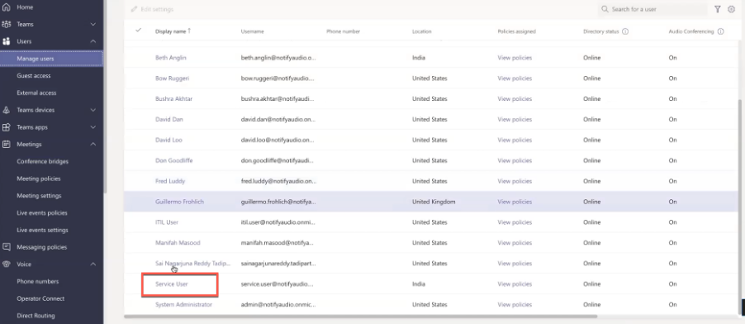Click the Teams apps icon
745x324 pixels.
coord(6,127)
